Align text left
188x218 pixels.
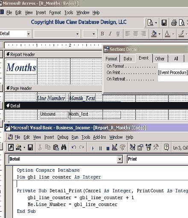128,34
